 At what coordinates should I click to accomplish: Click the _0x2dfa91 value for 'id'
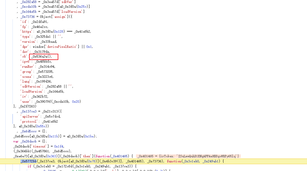tap(39, 22)
